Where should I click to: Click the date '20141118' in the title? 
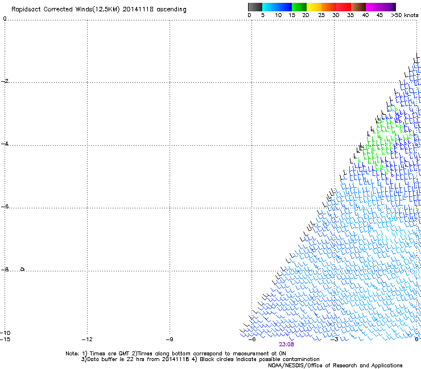click(138, 9)
